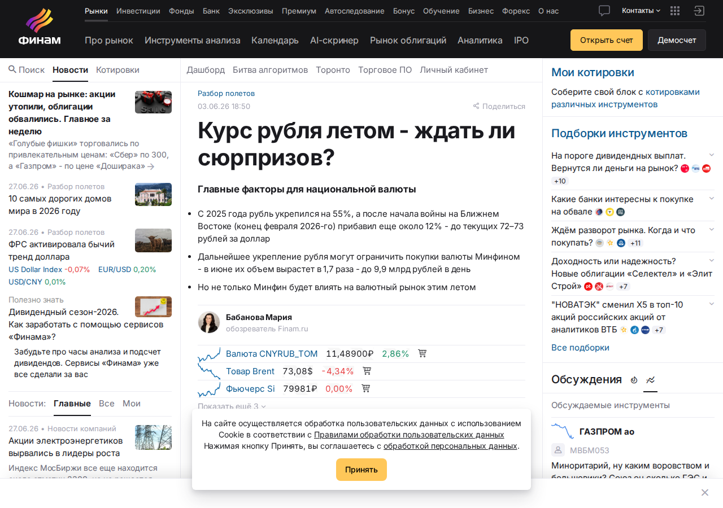The height and width of the screenshot is (508, 723).
Task: Click the cart icon for CNYRUB_TOM
Action: 422,353
